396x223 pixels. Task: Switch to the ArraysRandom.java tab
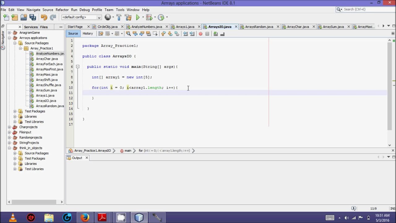(x=259, y=27)
